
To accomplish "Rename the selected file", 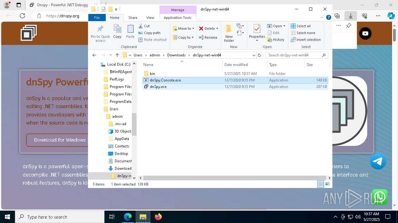I will (208, 37).
